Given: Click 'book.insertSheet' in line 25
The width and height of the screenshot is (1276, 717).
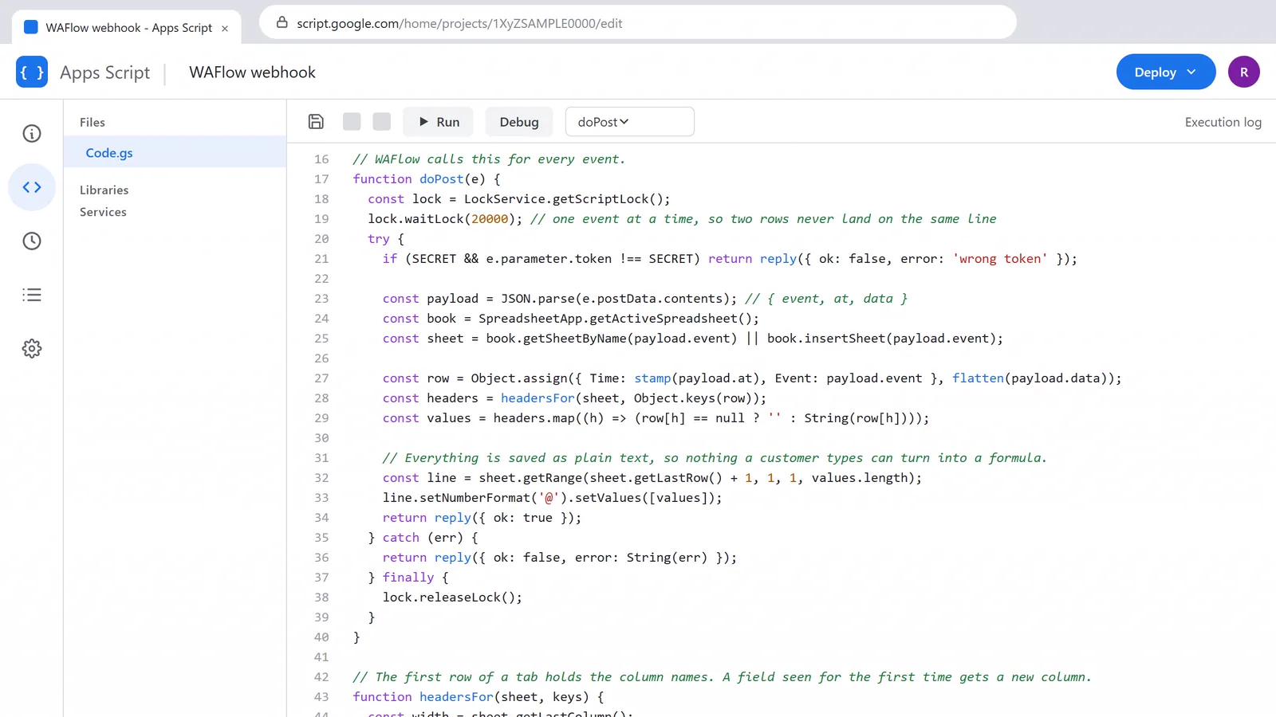Looking at the screenshot, I should pos(826,339).
